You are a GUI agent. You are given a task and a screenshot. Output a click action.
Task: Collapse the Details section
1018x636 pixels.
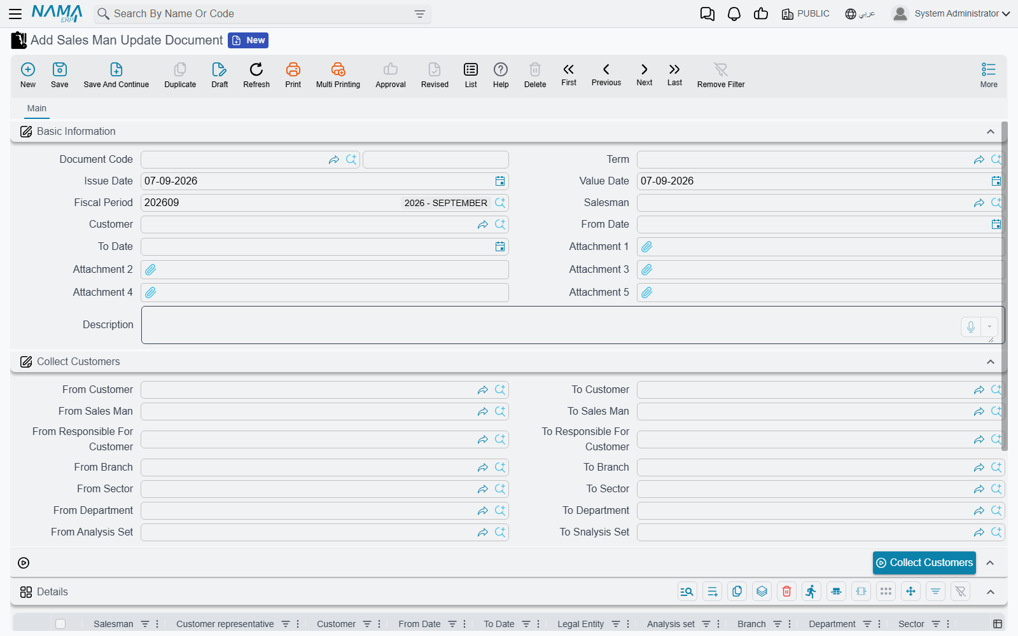click(x=991, y=592)
